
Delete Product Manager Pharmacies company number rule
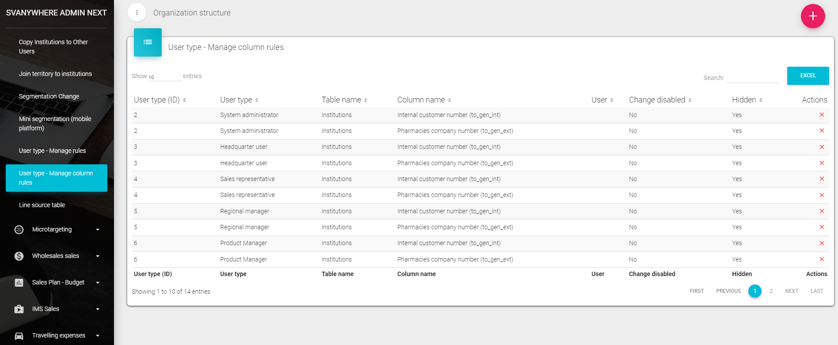(x=822, y=259)
